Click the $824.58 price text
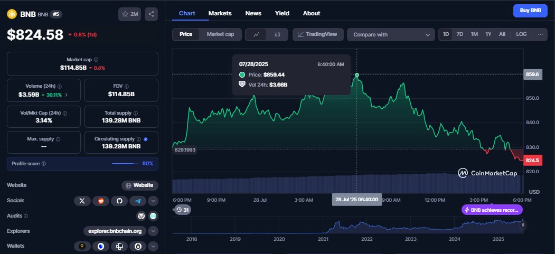The image size is (555, 254). (x=35, y=35)
